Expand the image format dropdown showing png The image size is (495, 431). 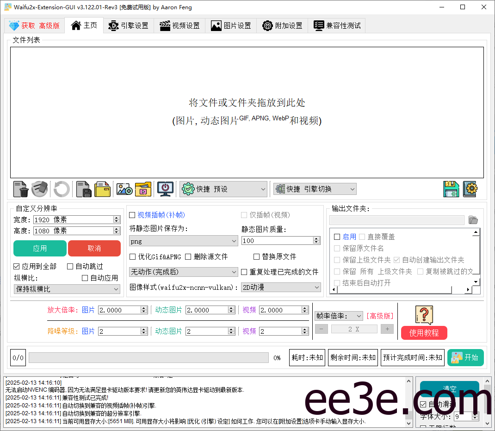[x=184, y=241]
